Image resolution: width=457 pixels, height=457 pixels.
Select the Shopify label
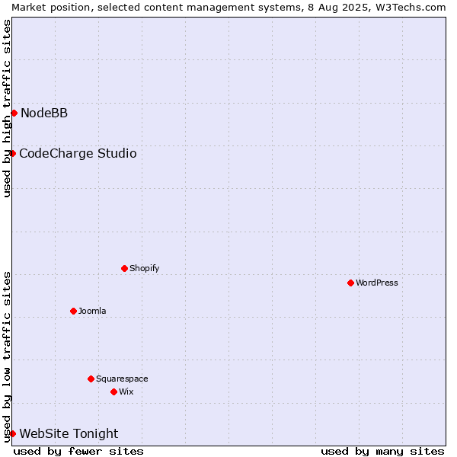point(144,268)
